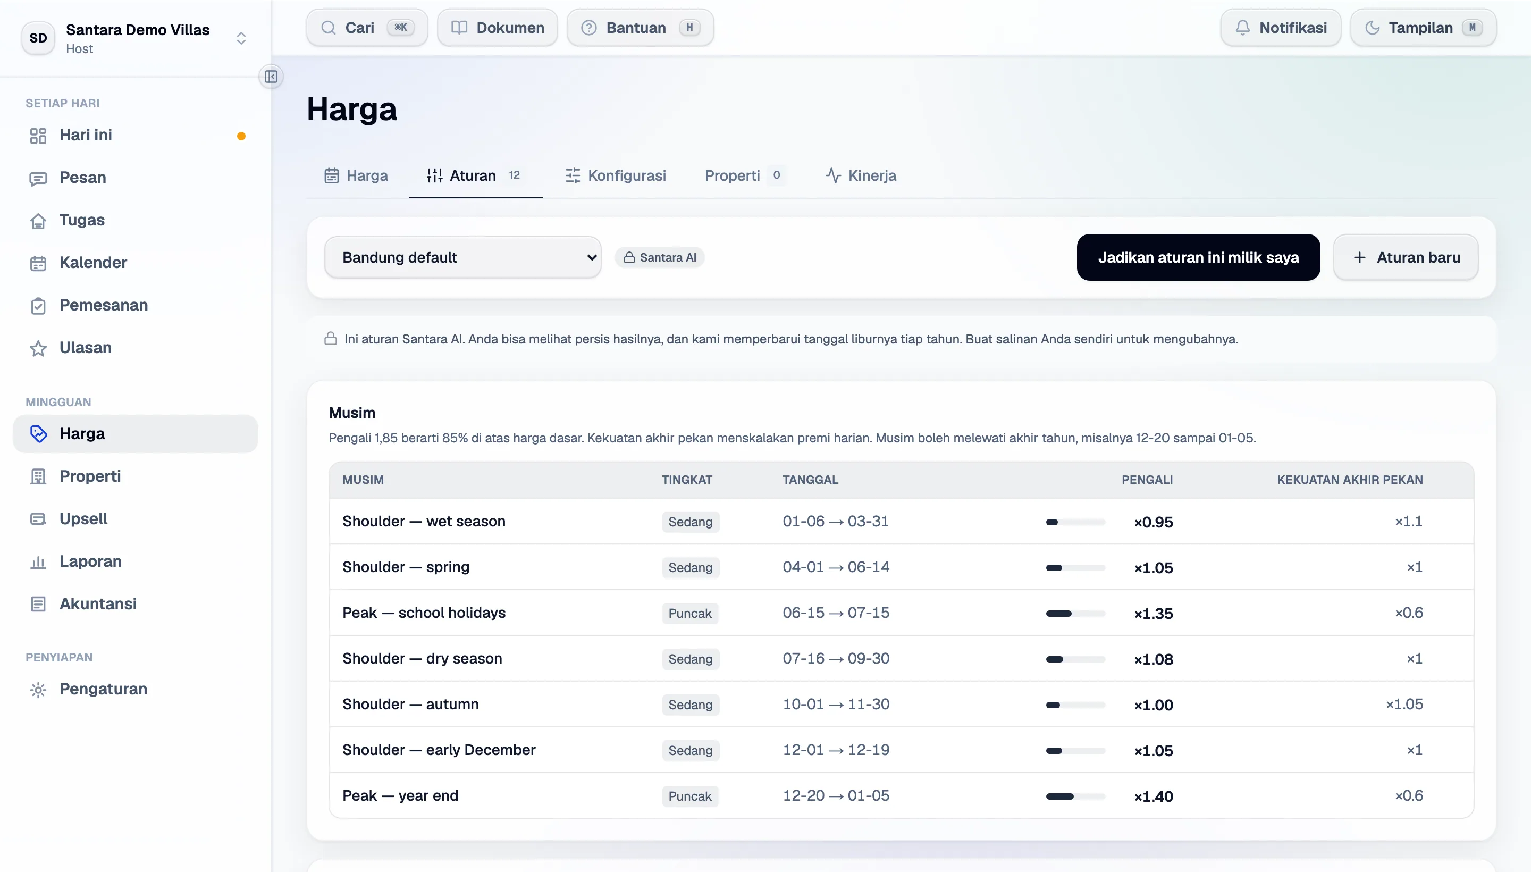This screenshot has height=872, width=1531.
Task: Open Ulasan star icon
Action: pos(38,349)
